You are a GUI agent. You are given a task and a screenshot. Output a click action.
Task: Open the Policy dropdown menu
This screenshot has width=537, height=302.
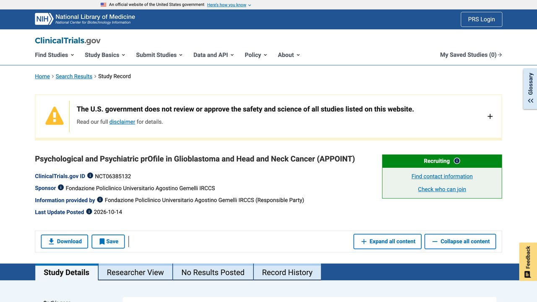click(256, 55)
